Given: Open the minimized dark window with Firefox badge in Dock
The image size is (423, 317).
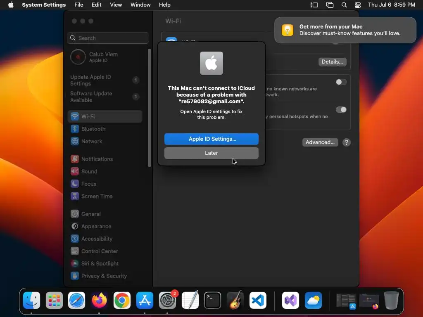Looking at the screenshot, I should (369, 300).
